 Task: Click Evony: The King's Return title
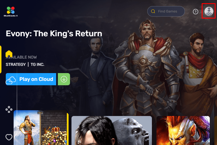tap(54, 34)
